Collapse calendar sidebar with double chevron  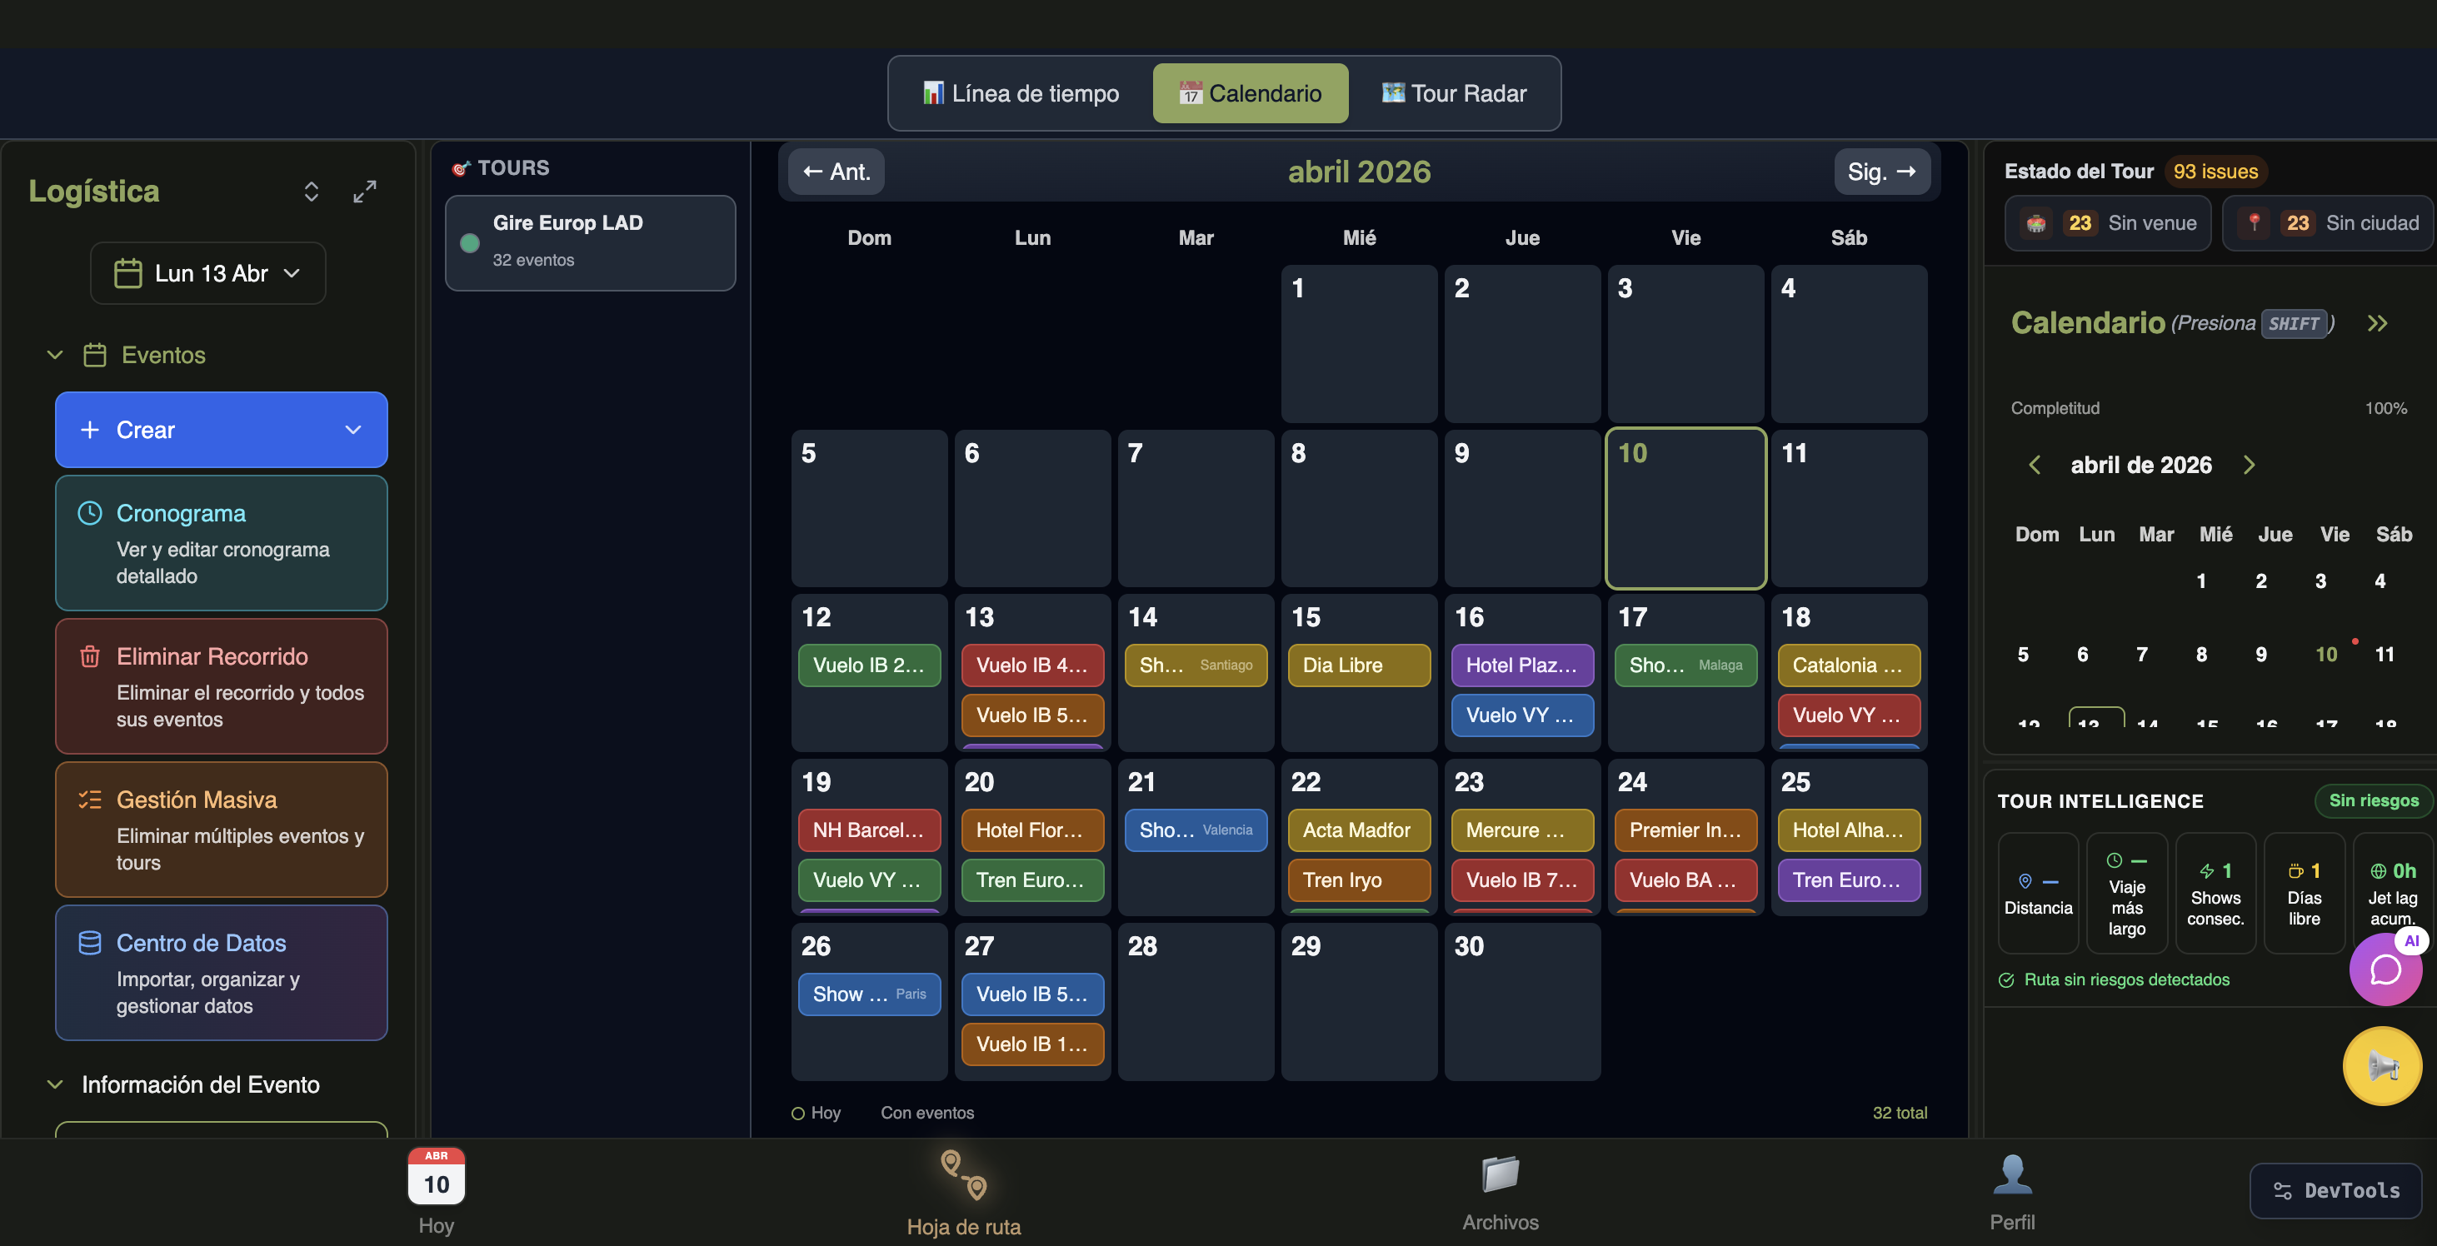pos(2377,323)
